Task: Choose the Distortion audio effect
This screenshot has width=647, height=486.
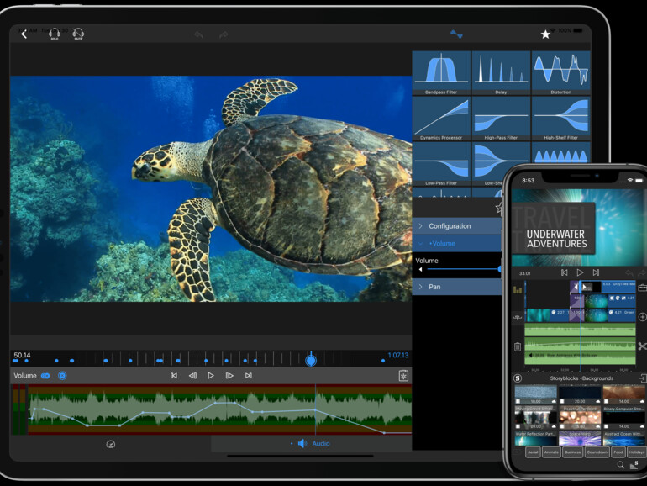Action: pyautogui.click(x=560, y=72)
